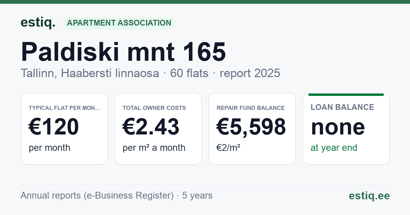Open the Typical flat per month card
The width and height of the screenshot is (410, 215).
pyautogui.click(x=64, y=129)
